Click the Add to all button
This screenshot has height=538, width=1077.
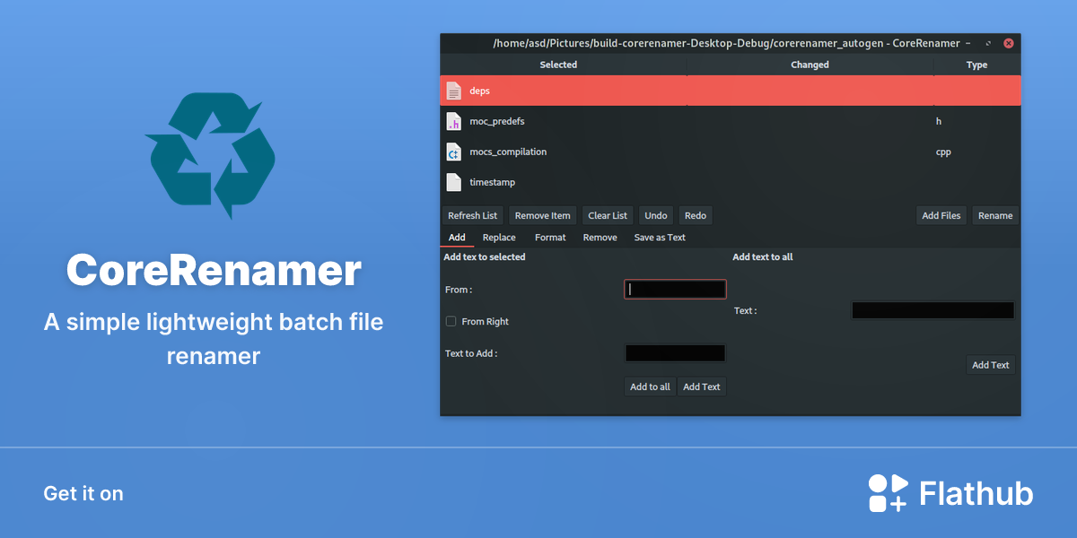pos(650,386)
